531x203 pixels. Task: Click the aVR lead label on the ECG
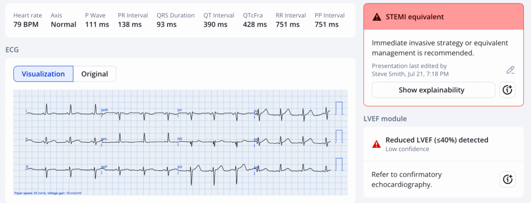click(105, 111)
